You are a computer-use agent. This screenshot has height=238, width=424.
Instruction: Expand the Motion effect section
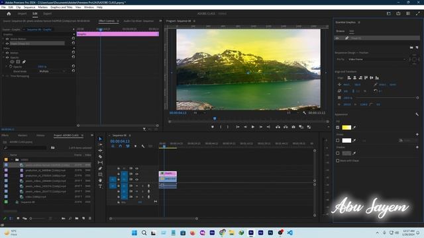tap(3, 53)
